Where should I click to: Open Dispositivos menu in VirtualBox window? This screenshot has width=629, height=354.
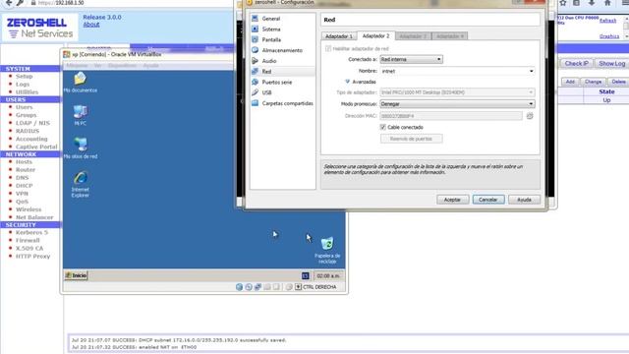pyautogui.click(x=122, y=66)
